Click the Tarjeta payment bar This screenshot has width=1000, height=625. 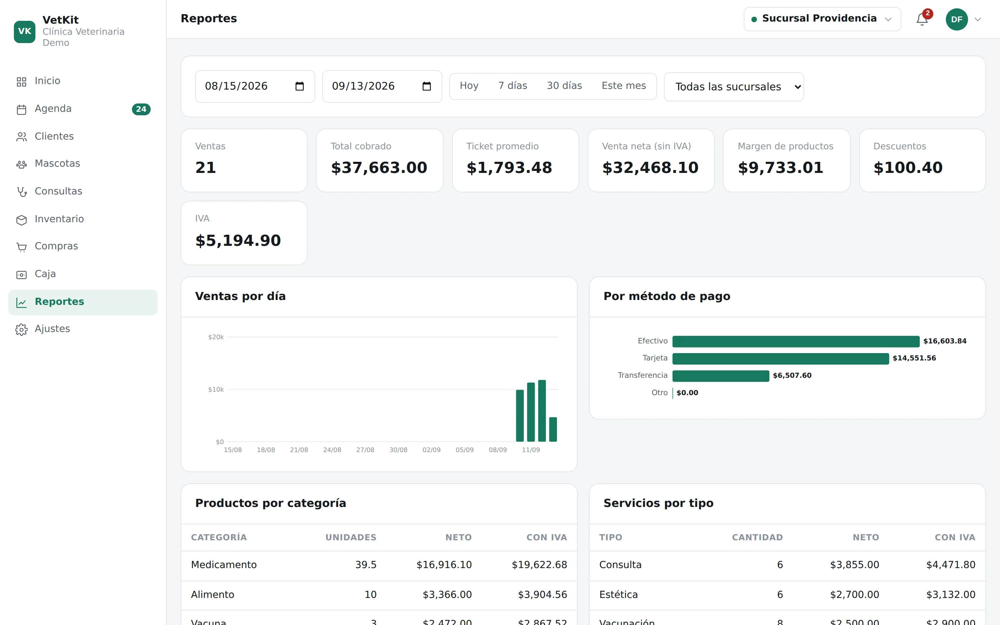[x=780, y=358]
